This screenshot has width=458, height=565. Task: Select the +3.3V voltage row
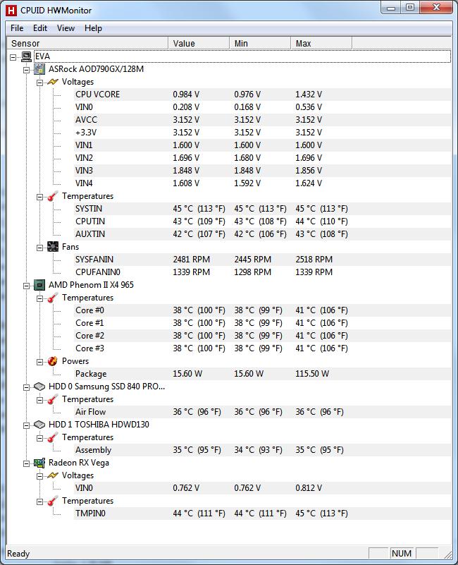tap(262, 133)
